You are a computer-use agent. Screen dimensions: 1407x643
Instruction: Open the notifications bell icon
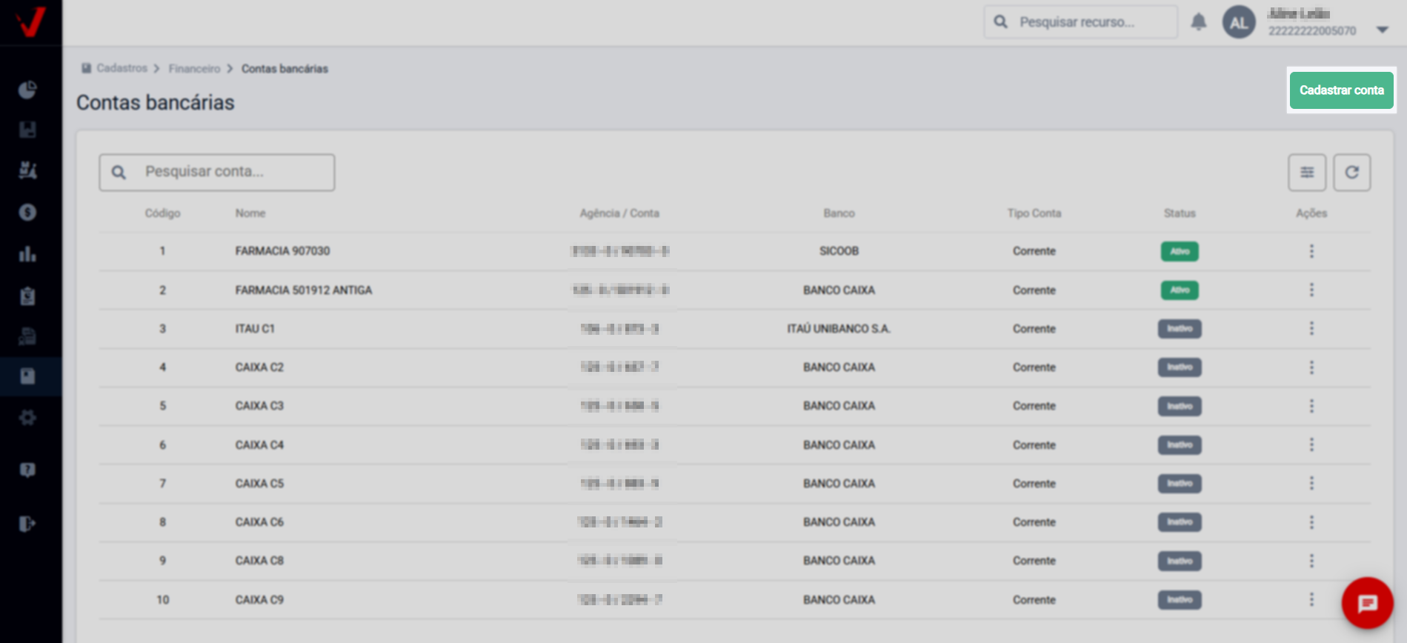1198,22
